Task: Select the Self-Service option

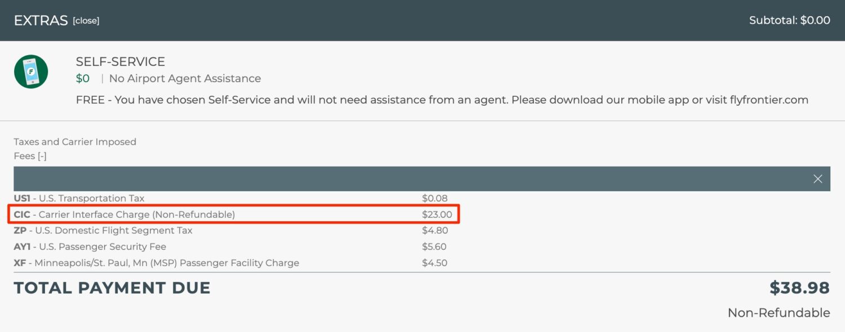Action: (120, 61)
